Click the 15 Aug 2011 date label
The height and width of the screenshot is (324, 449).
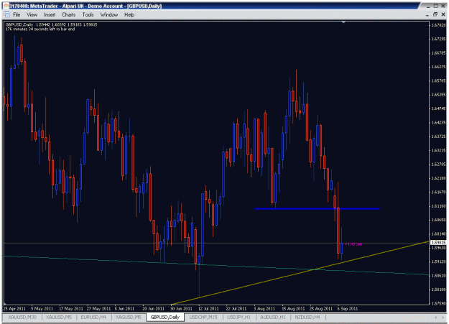pos(293,308)
